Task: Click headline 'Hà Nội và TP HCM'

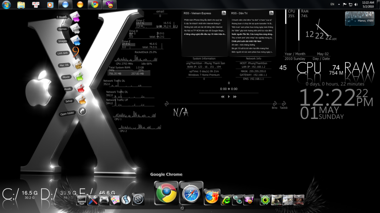Action: tap(204, 31)
